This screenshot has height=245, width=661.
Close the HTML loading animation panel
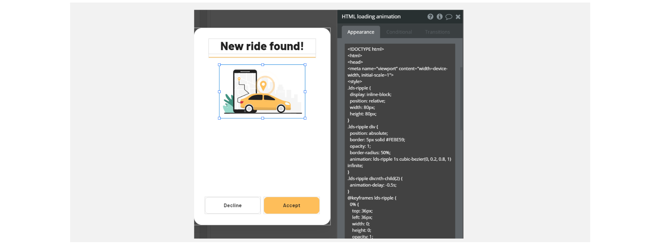[458, 17]
